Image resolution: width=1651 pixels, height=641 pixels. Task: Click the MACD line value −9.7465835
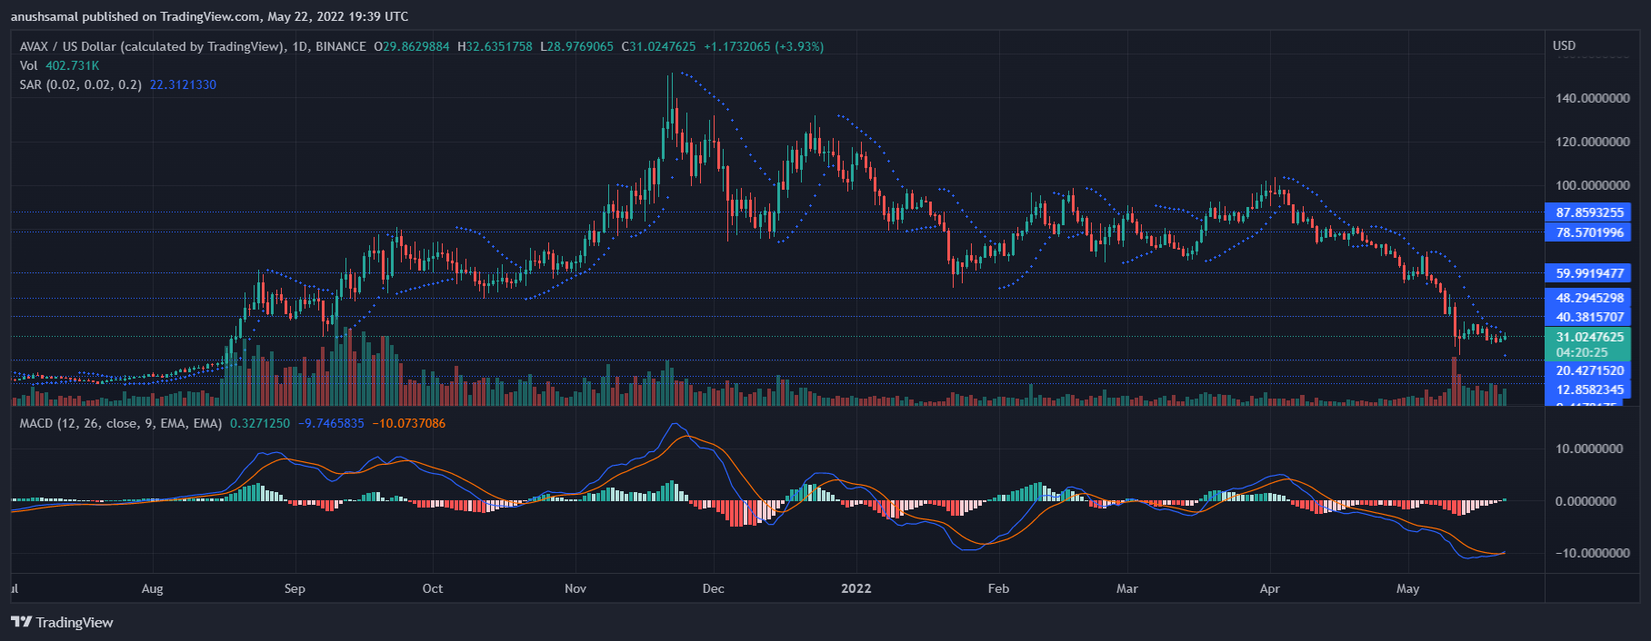point(333,423)
